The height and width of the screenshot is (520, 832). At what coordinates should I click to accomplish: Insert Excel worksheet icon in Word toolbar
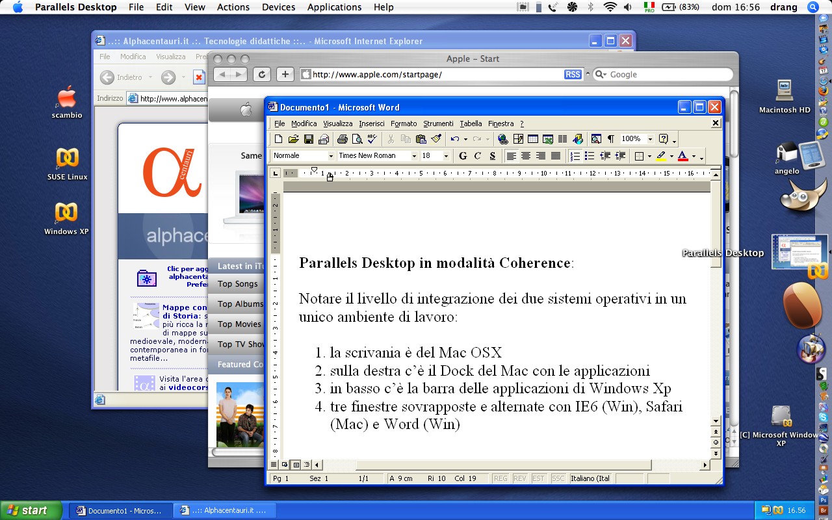(x=548, y=139)
